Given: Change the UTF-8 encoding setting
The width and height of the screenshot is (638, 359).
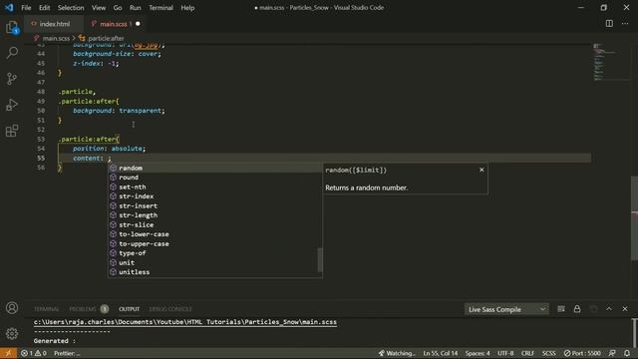Looking at the screenshot, I should click(505, 353).
